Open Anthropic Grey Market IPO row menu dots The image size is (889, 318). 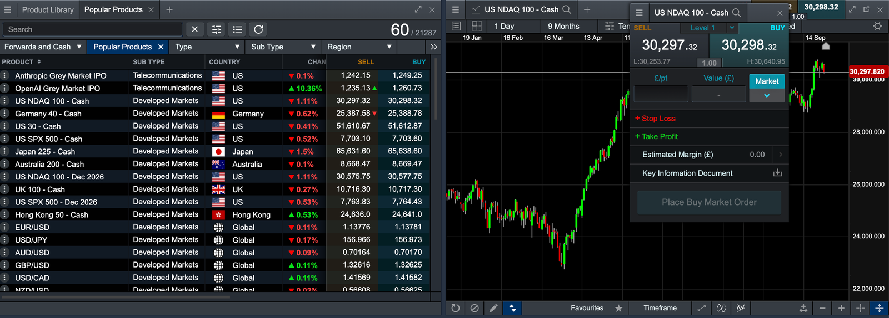click(x=4, y=75)
